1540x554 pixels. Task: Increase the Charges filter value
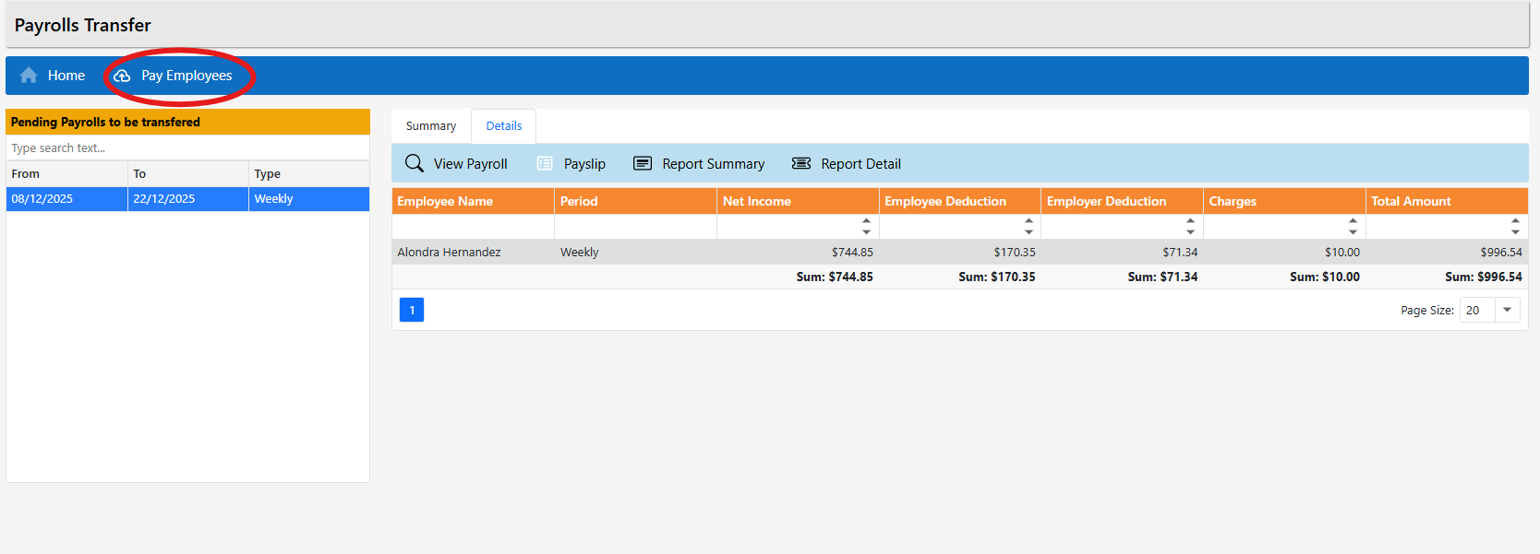click(x=1354, y=221)
